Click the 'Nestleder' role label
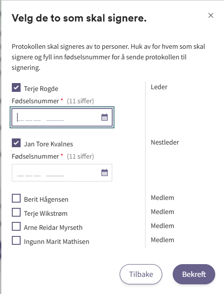 pyautogui.click(x=165, y=142)
